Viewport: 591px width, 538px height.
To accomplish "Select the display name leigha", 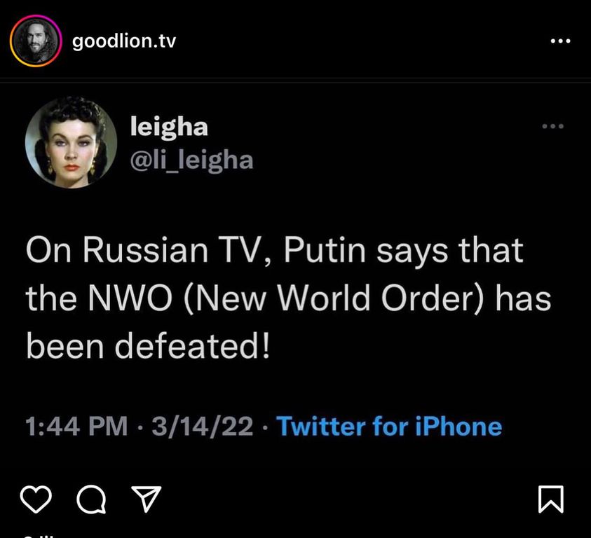I will (169, 127).
